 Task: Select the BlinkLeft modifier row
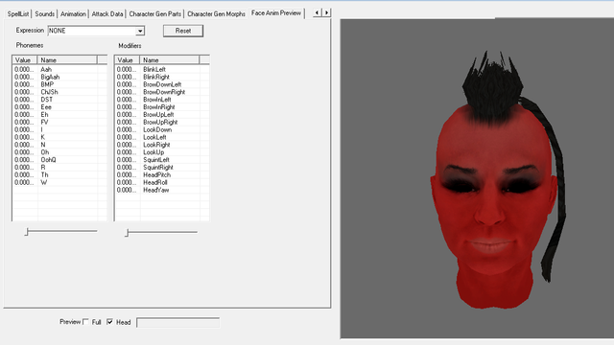[x=162, y=69]
